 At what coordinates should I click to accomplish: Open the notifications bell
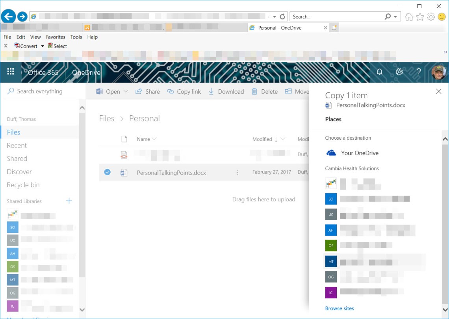pyautogui.click(x=379, y=72)
